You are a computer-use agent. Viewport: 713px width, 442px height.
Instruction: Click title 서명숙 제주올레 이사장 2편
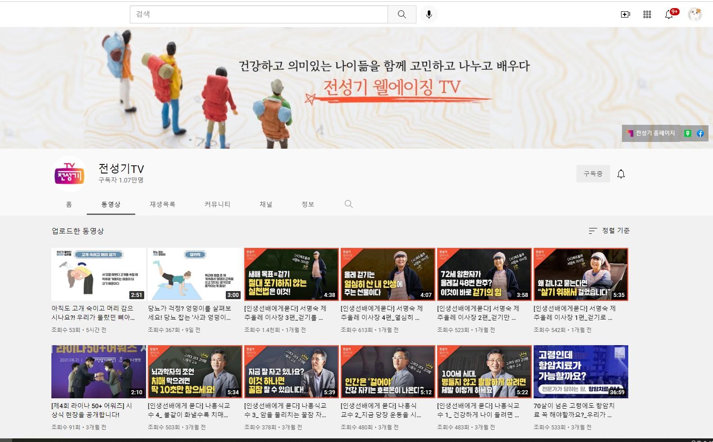click(478, 313)
